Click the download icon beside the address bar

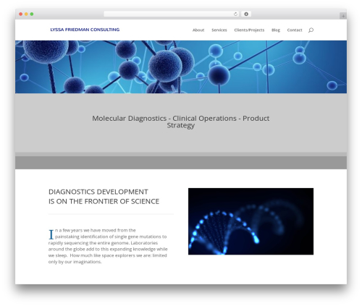pos(246,14)
